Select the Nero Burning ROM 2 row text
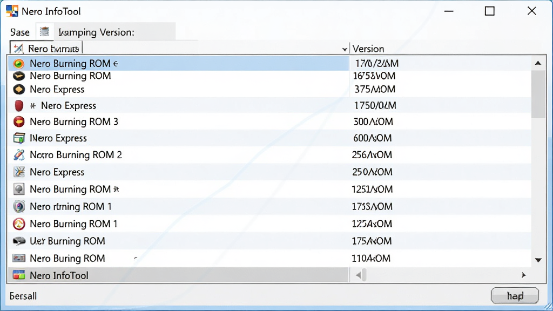Image resolution: width=553 pixels, height=311 pixels. point(76,155)
